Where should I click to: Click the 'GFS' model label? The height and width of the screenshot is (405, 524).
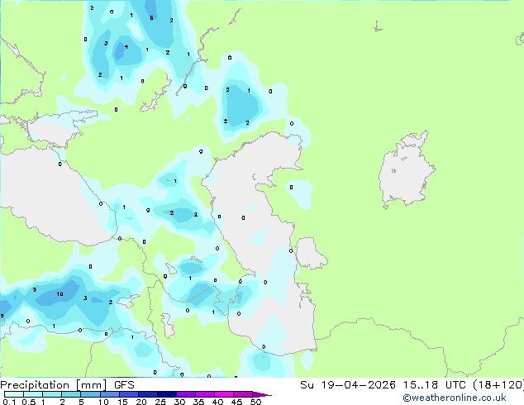[124, 385]
